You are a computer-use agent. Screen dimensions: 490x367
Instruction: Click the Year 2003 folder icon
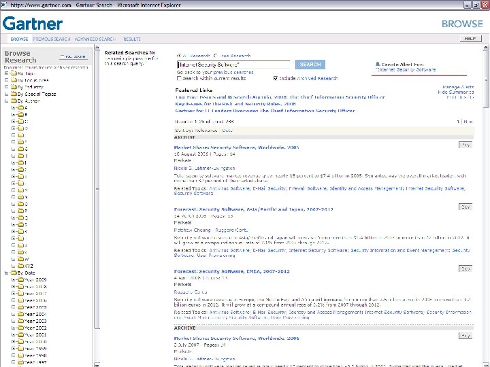click(x=20, y=321)
